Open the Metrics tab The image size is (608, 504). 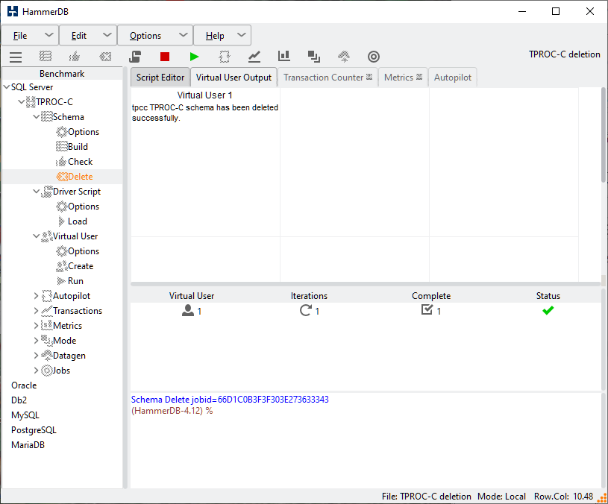[x=403, y=77]
